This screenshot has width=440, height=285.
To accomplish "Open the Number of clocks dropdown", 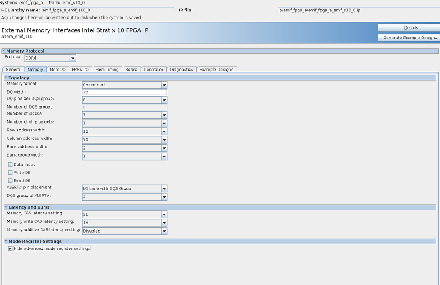I will point(164,115).
